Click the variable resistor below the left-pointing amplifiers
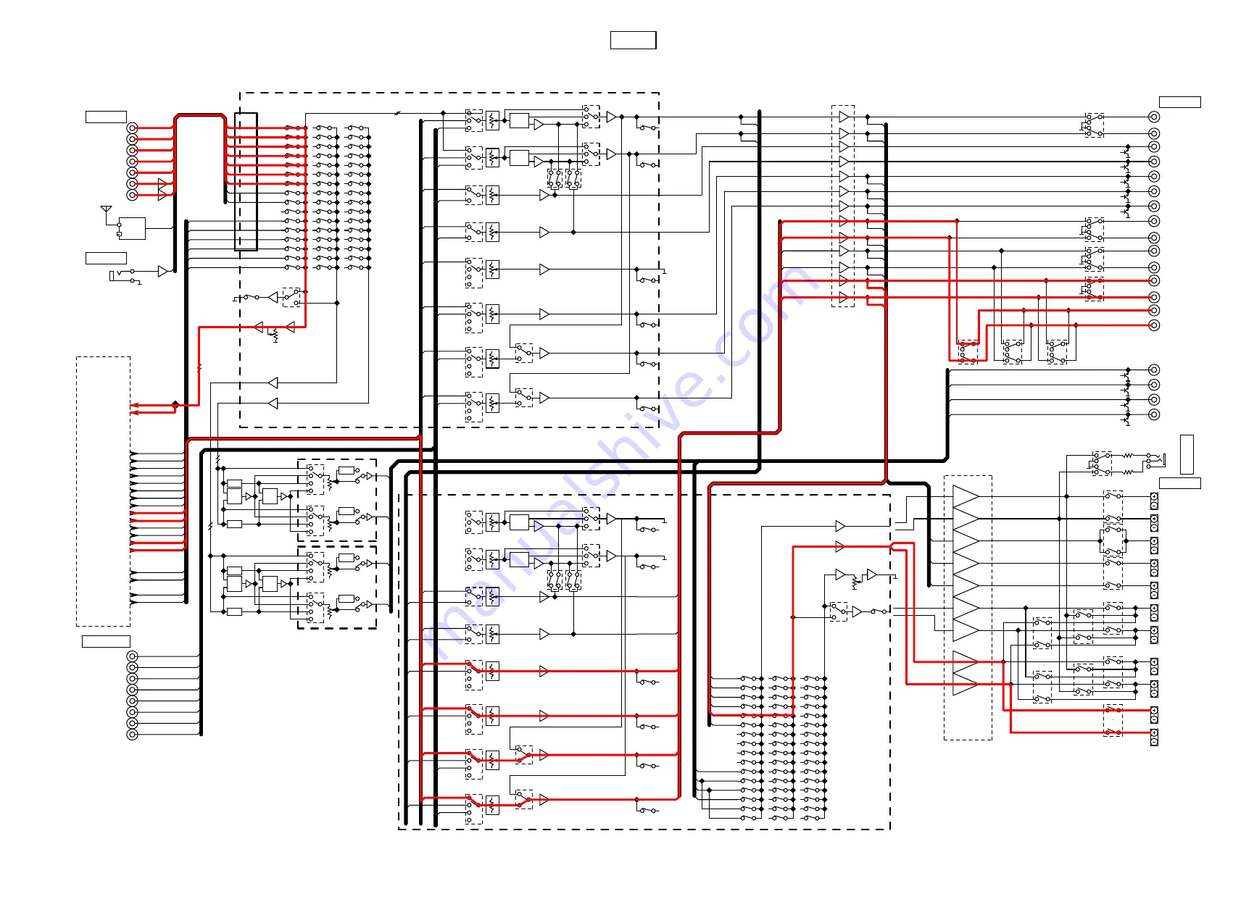Image resolution: width=1233 pixels, height=915 pixels. tap(275, 335)
